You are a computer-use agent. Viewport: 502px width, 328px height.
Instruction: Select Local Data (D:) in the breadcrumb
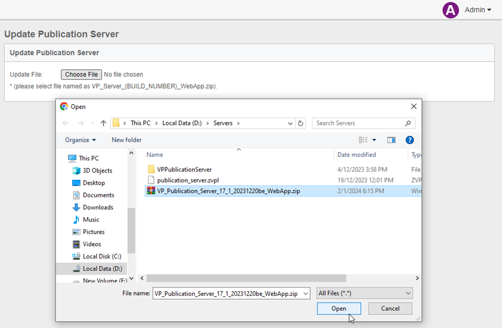point(182,123)
